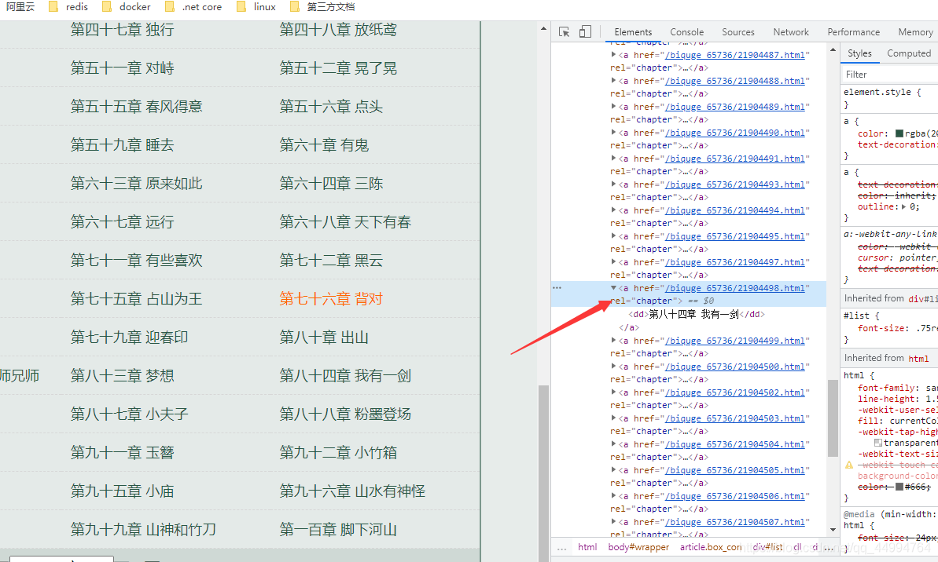Open the docker bookmark
The width and height of the screenshot is (938, 562).
point(134,6)
